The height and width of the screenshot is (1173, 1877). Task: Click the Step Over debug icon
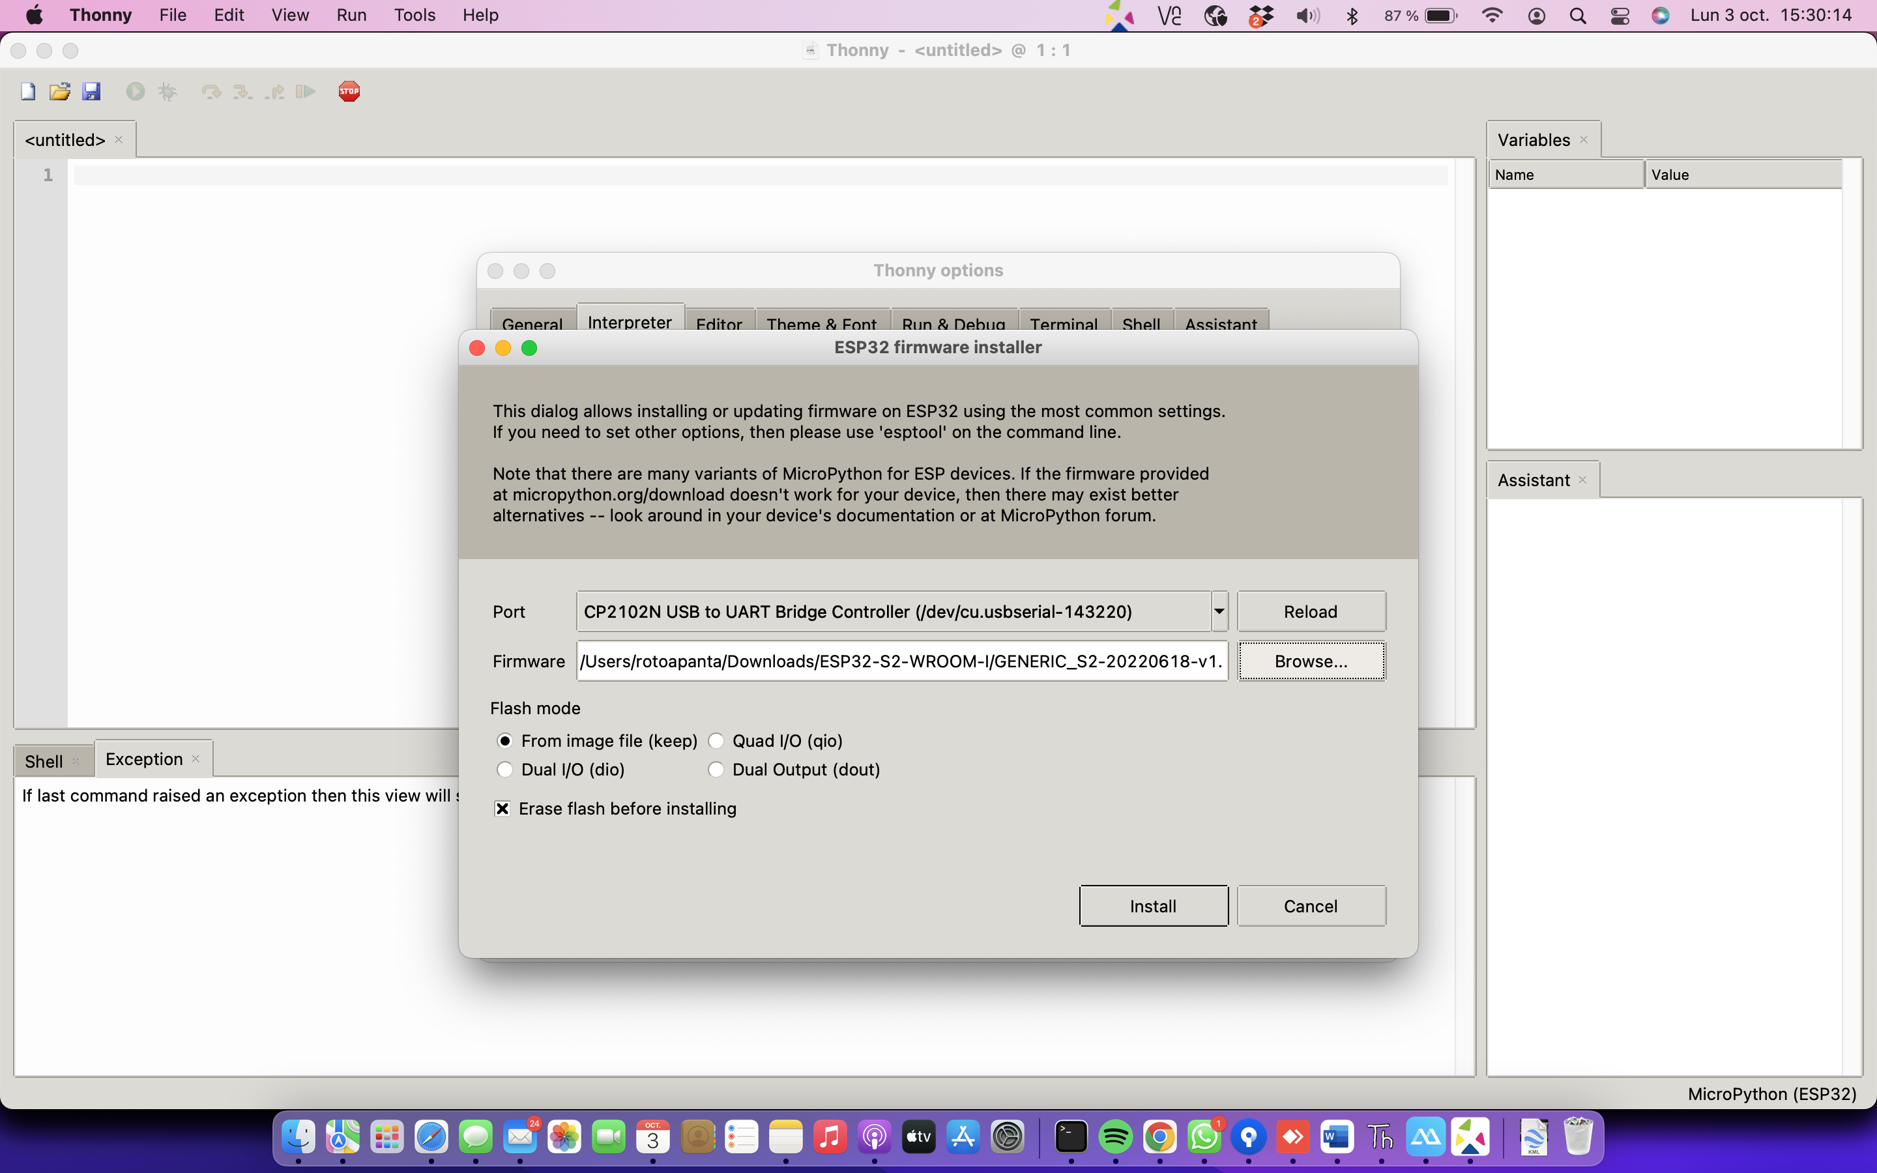[211, 91]
